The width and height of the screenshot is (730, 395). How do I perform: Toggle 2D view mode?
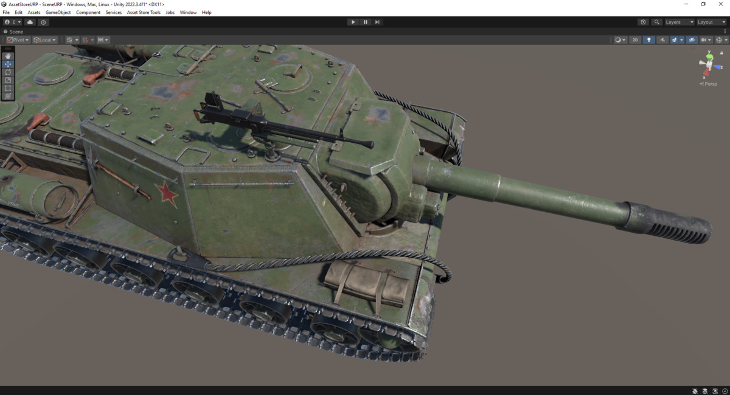[x=635, y=40]
